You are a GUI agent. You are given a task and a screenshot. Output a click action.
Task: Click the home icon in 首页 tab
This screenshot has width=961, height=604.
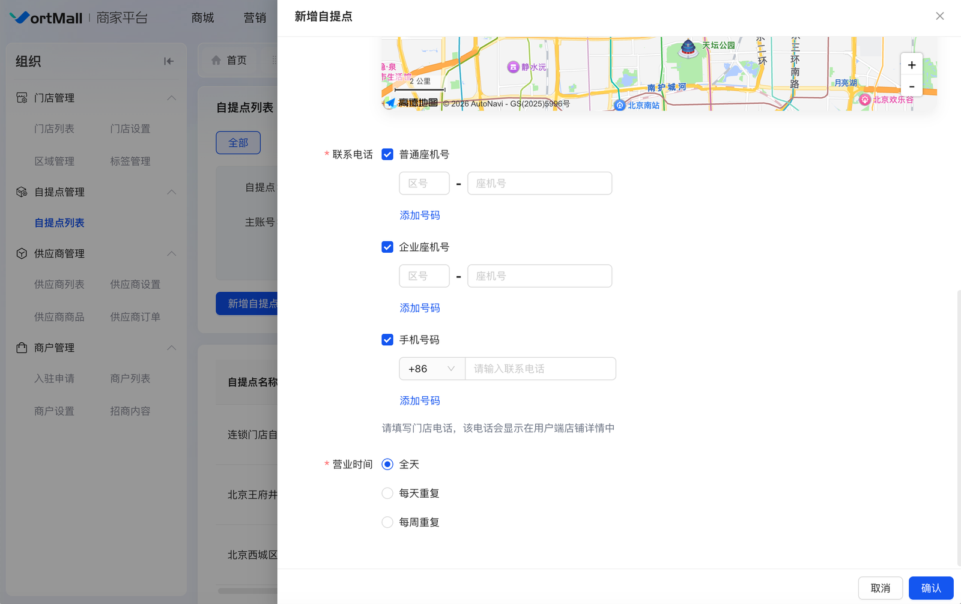coord(216,60)
